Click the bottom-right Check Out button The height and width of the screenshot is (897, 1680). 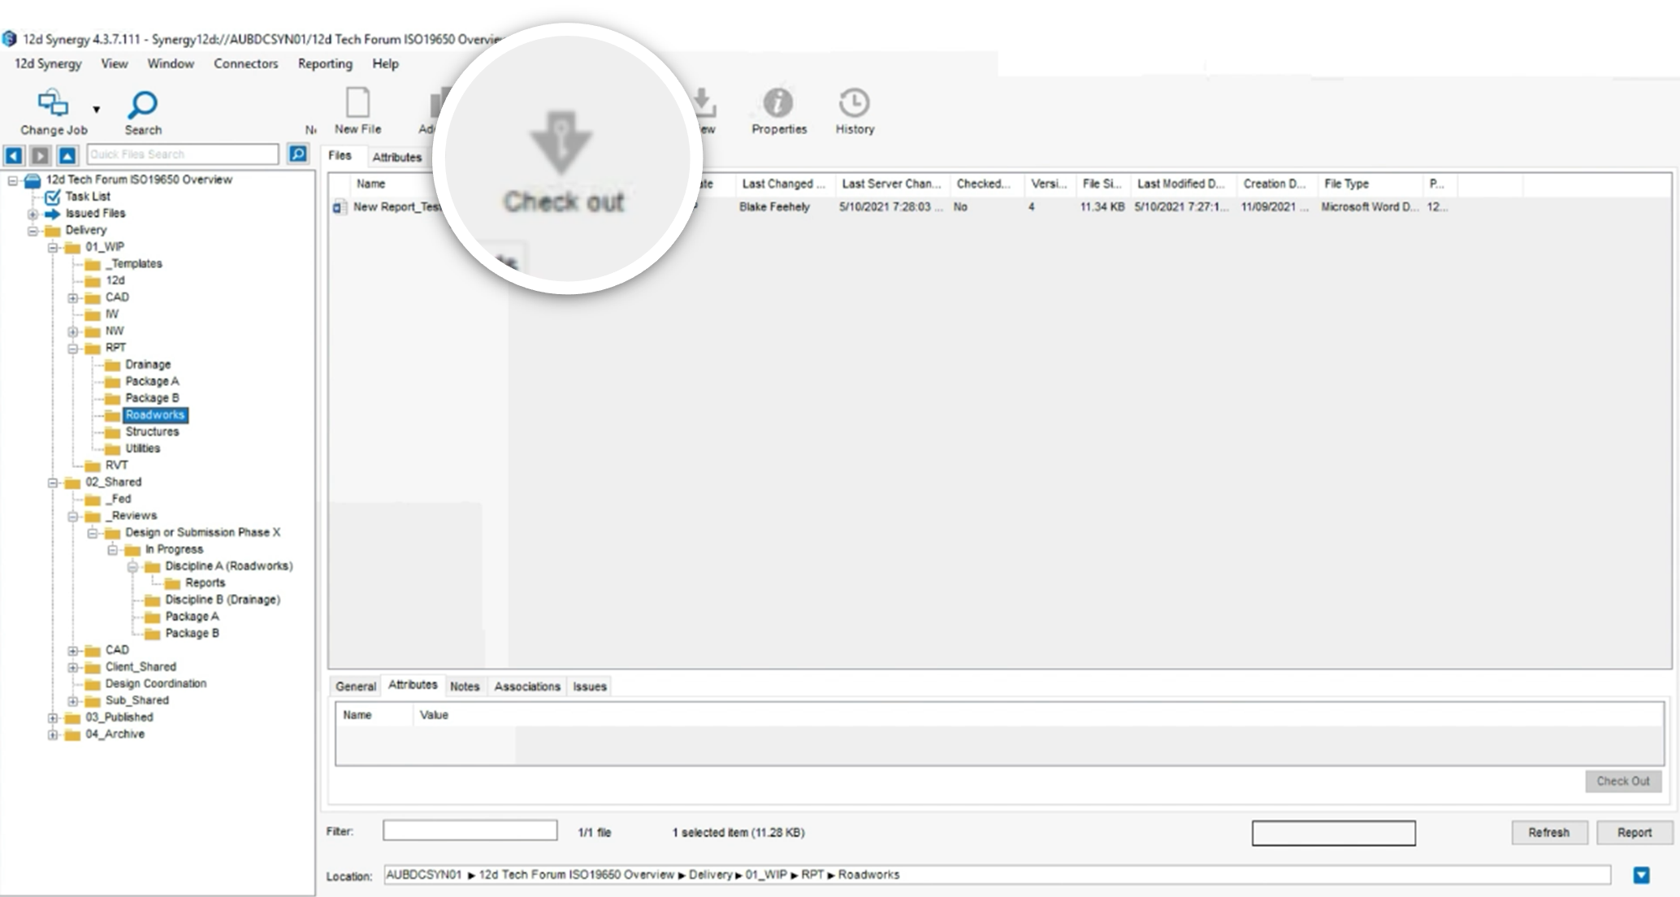(x=1623, y=782)
